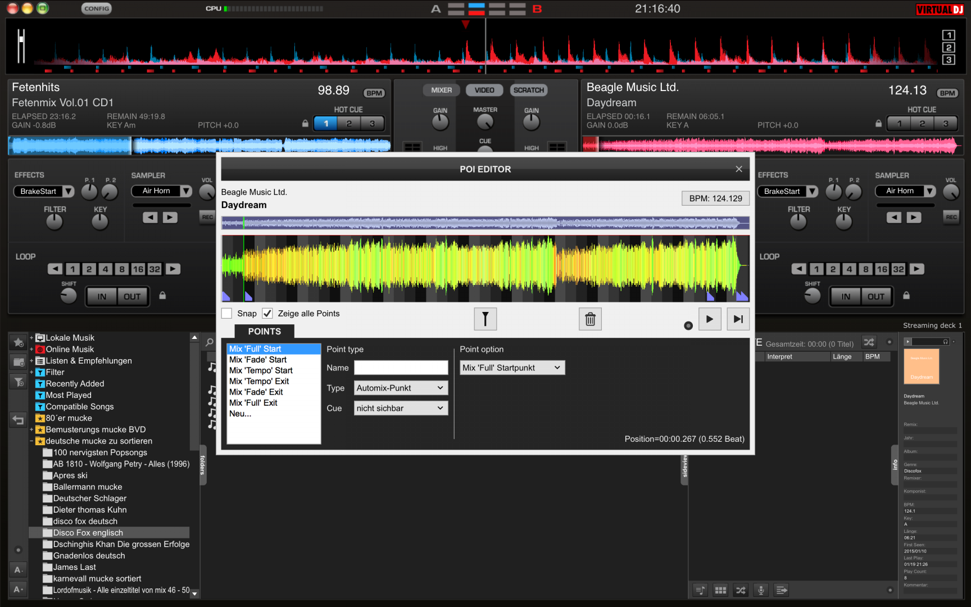Viewport: 971px width, 607px height.
Task: Toggle right deck loop lock icon
Action: point(906,295)
